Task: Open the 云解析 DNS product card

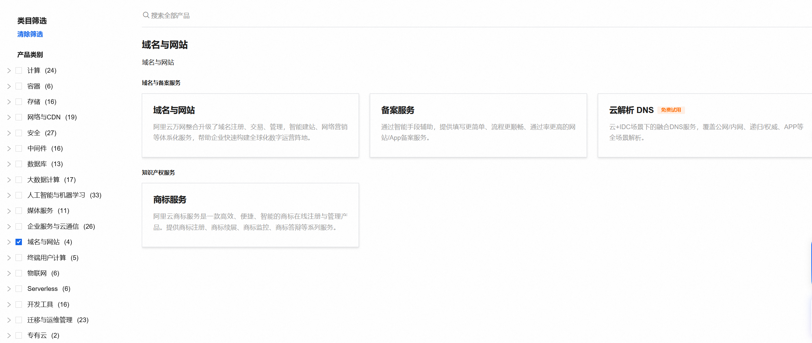Action: click(705, 125)
